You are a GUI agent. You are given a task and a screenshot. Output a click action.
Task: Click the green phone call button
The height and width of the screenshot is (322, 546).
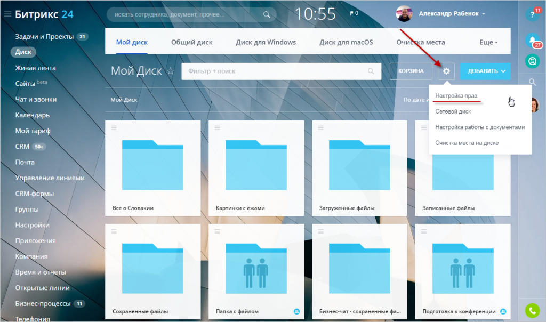533,310
